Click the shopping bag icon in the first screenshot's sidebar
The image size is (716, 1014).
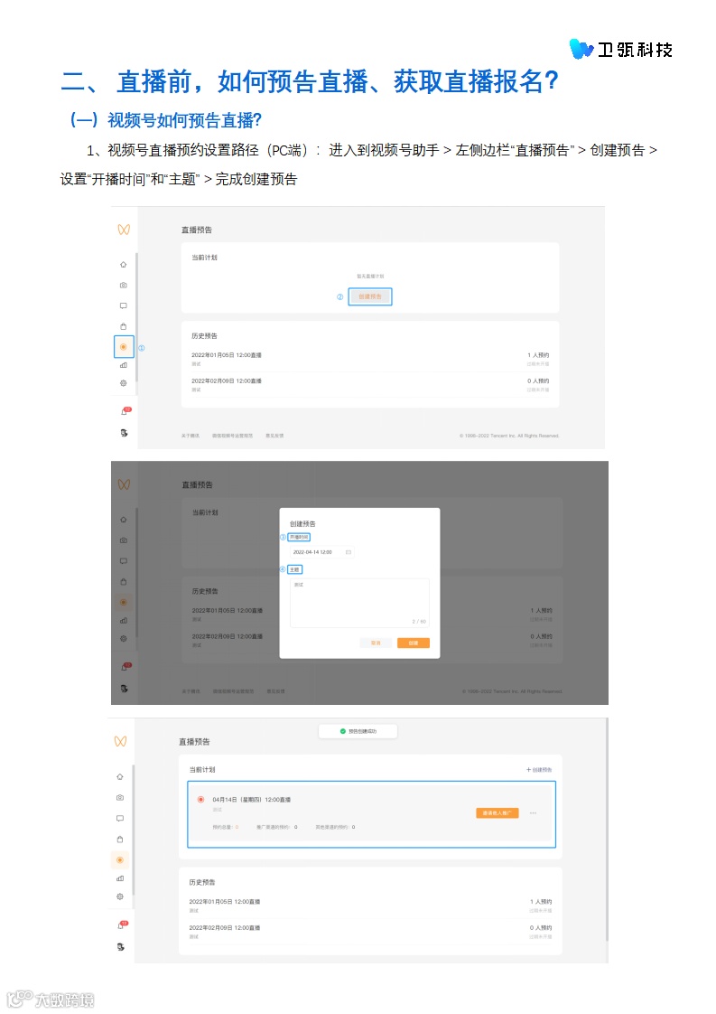124,326
